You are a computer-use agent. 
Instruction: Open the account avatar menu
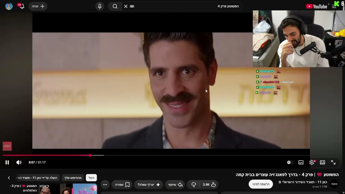[x=9, y=6]
